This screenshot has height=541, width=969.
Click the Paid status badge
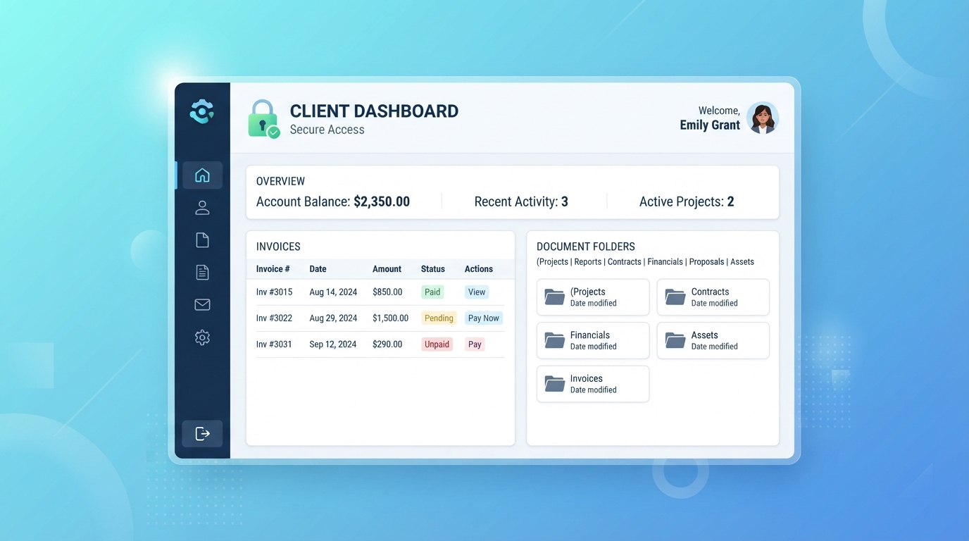point(432,292)
